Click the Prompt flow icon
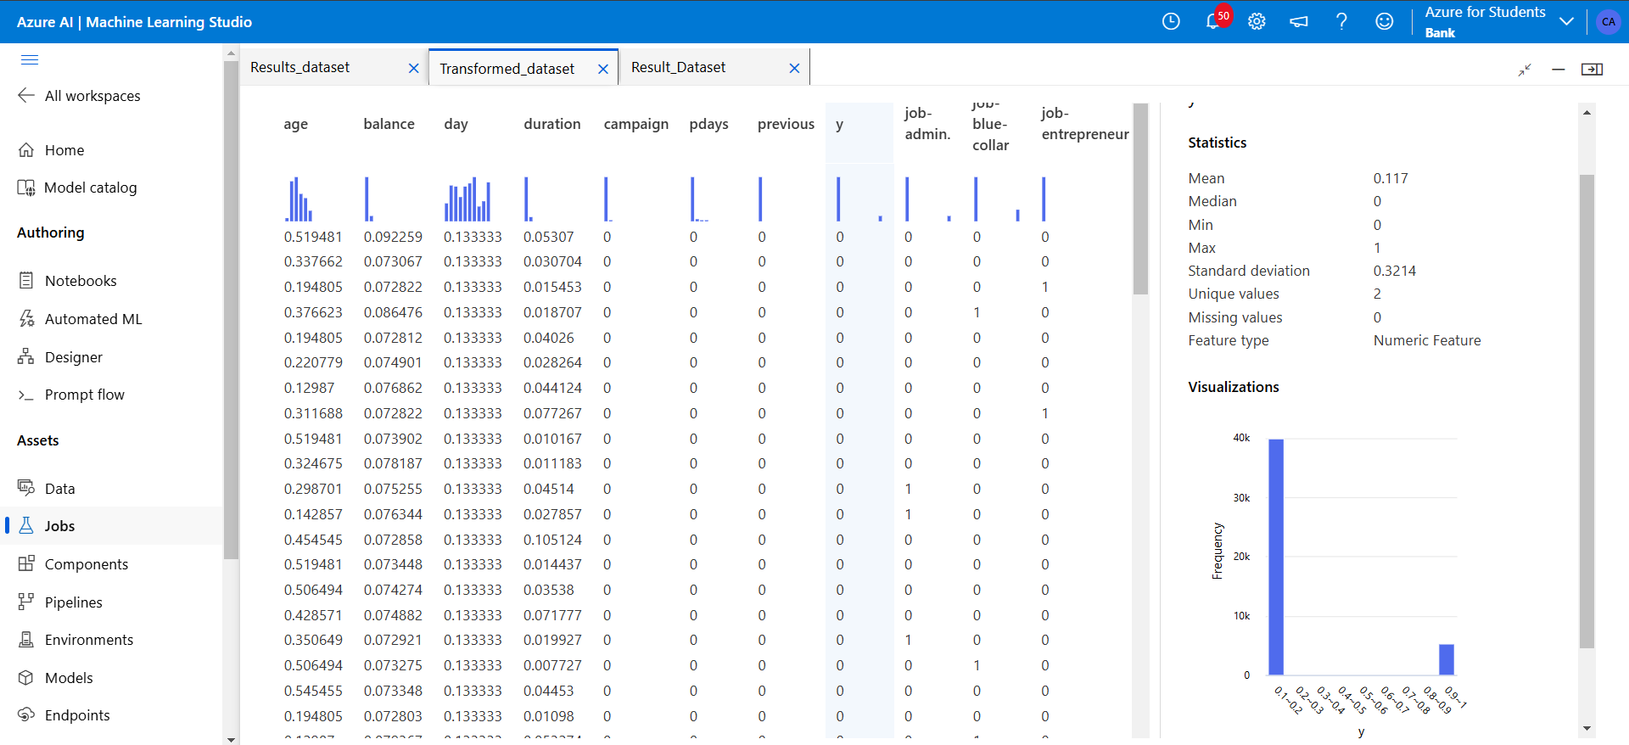This screenshot has height=745, width=1629. tap(26, 395)
